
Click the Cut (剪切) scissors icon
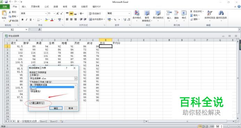click(10, 12)
